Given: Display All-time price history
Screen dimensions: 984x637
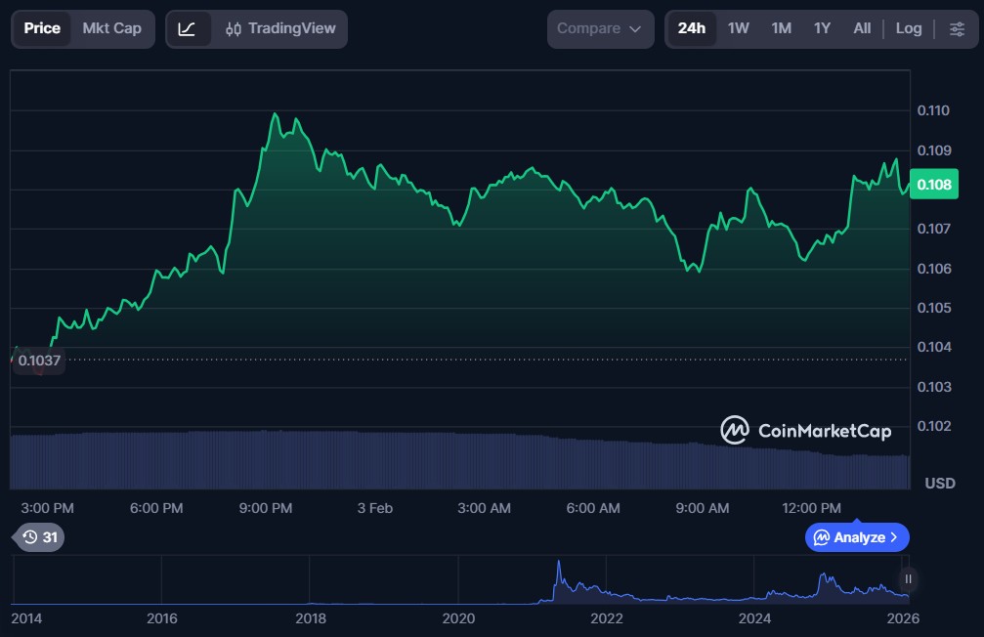Looking at the screenshot, I should (861, 29).
